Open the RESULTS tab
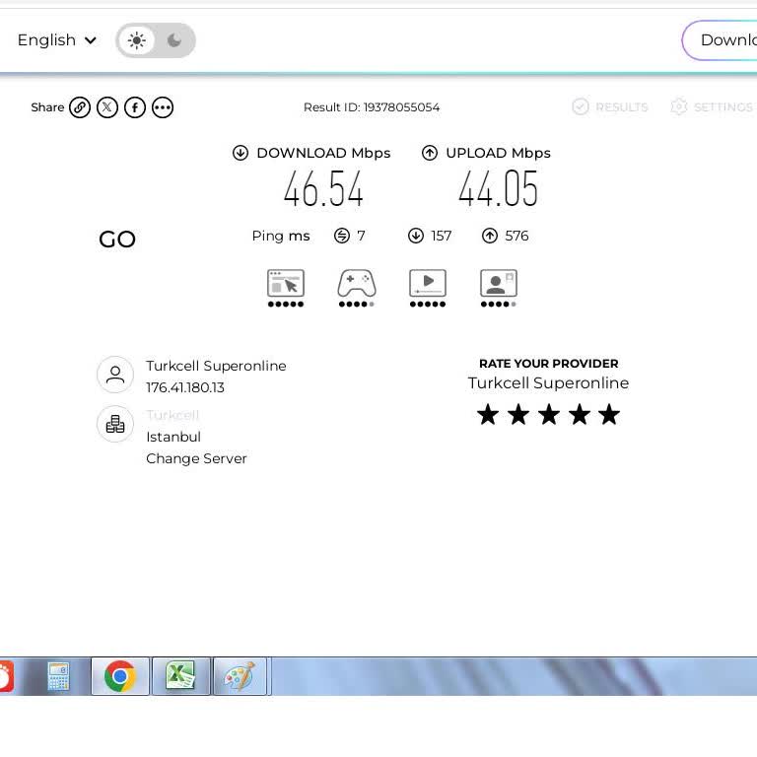This screenshot has width=757, height=757. tap(610, 106)
